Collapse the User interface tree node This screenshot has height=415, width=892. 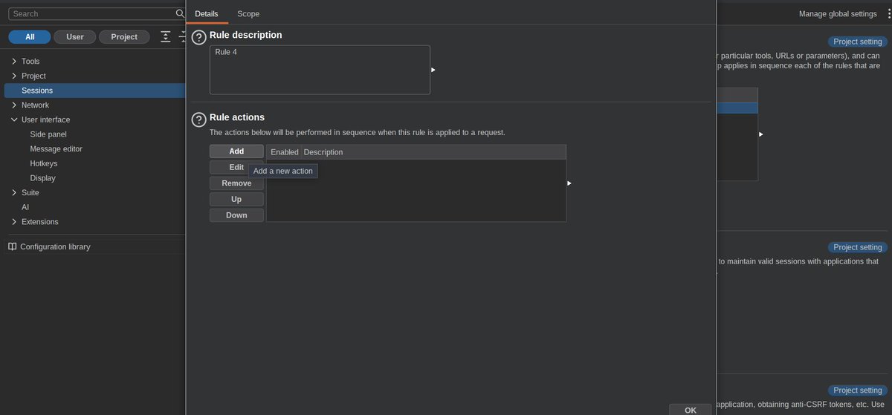(x=14, y=120)
